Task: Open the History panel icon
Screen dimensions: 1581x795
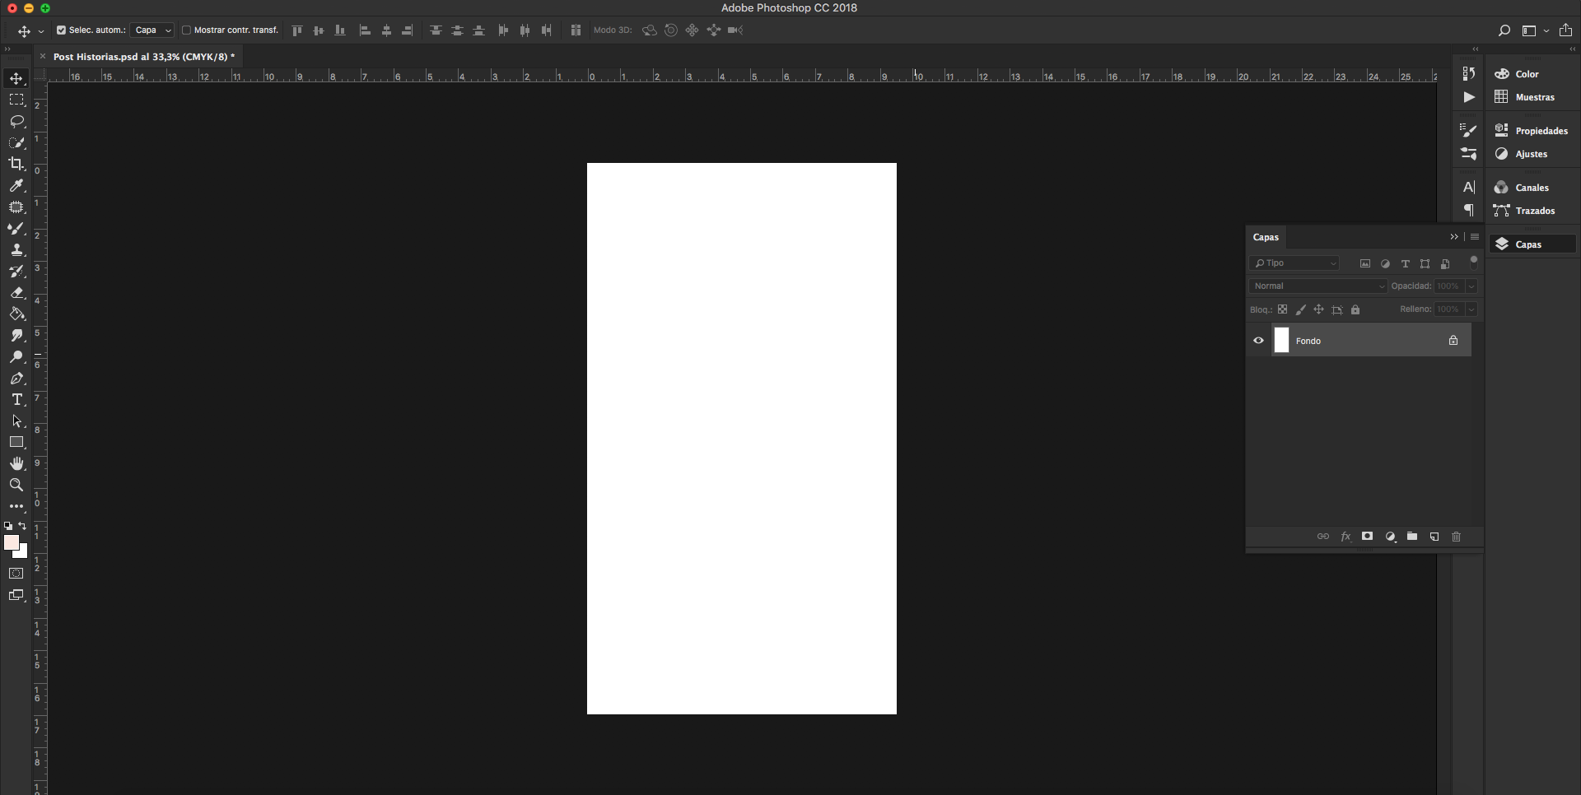Action: click(x=1469, y=73)
